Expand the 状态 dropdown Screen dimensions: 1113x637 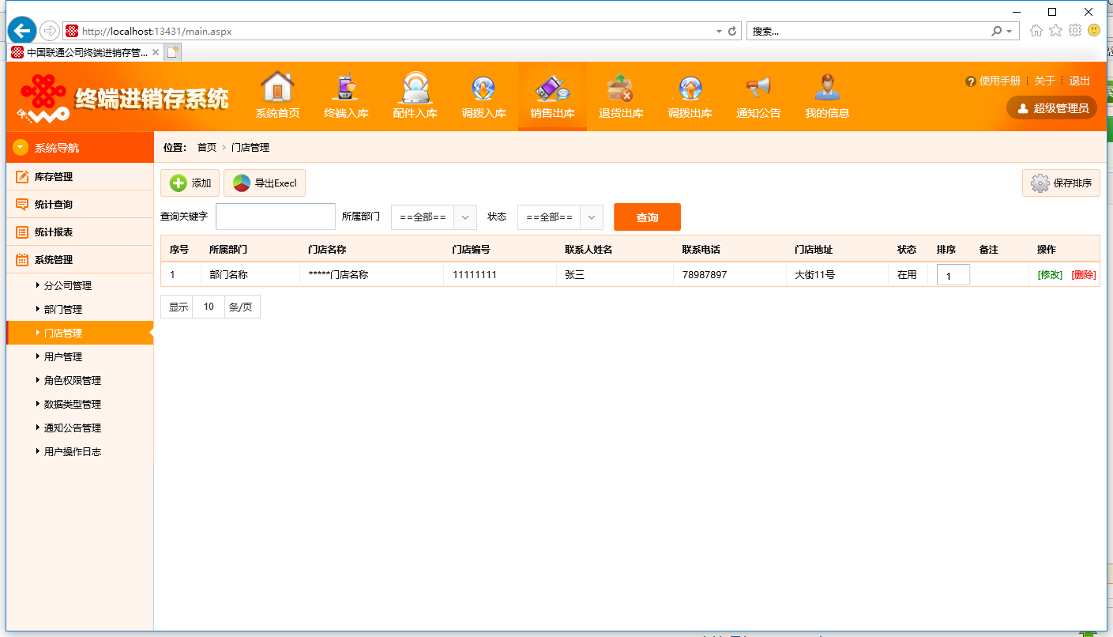[x=560, y=217]
